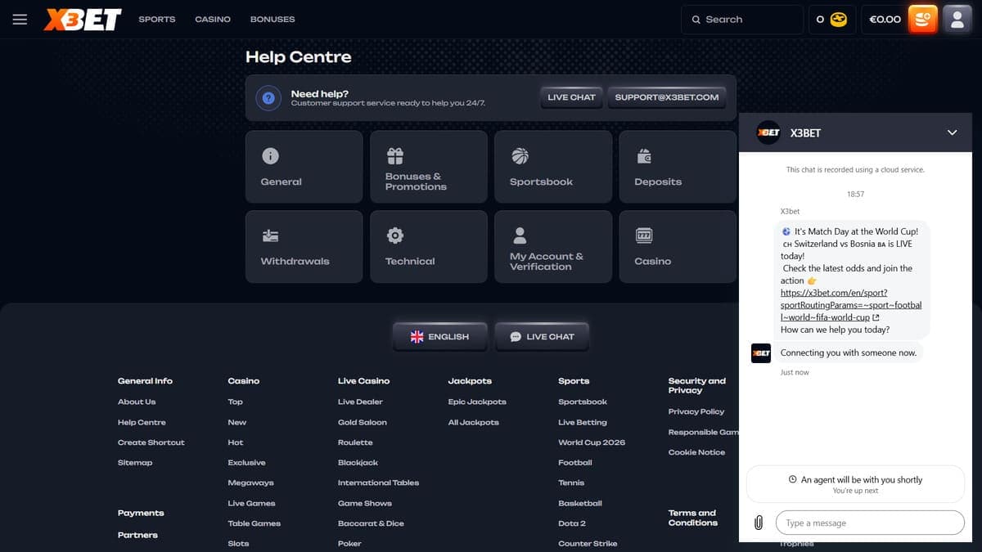Open the CASINO top navigation item
This screenshot has height=552, width=982.
pyautogui.click(x=213, y=19)
